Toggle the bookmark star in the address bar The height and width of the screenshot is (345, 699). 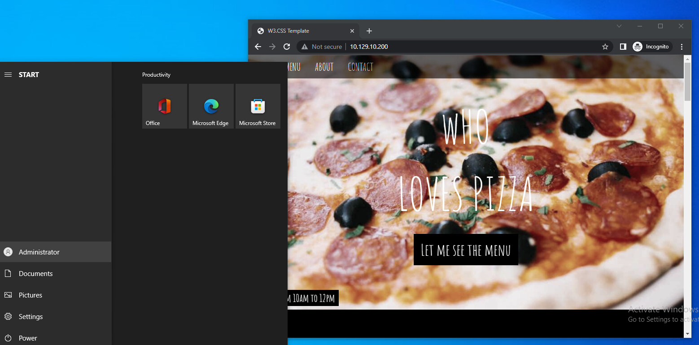click(x=605, y=47)
